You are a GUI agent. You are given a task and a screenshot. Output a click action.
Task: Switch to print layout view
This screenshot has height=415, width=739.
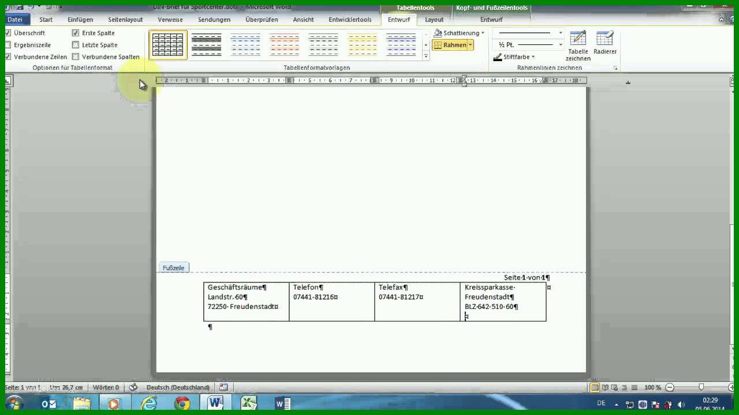(x=595, y=387)
